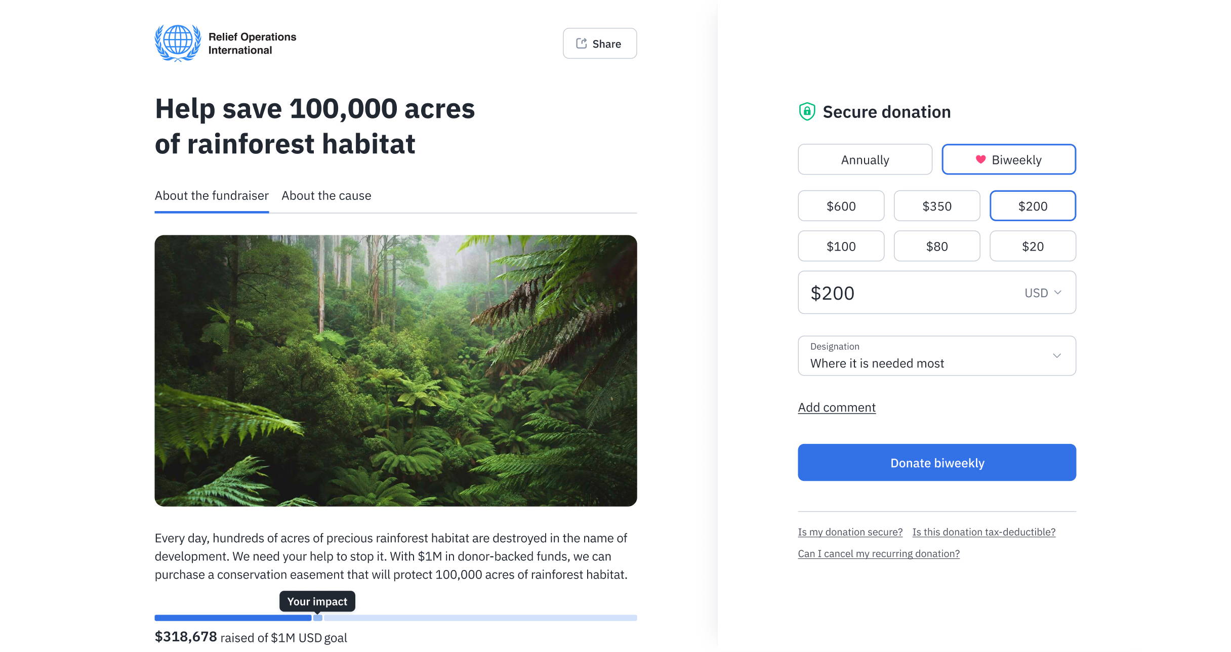
Task: Click the Add comment link
Action: click(836, 407)
